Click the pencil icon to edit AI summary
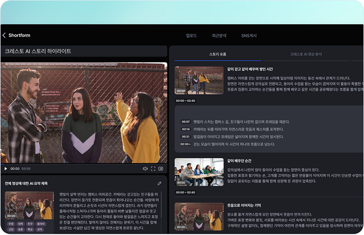The height and width of the screenshot is (235, 364). pos(159,183)
